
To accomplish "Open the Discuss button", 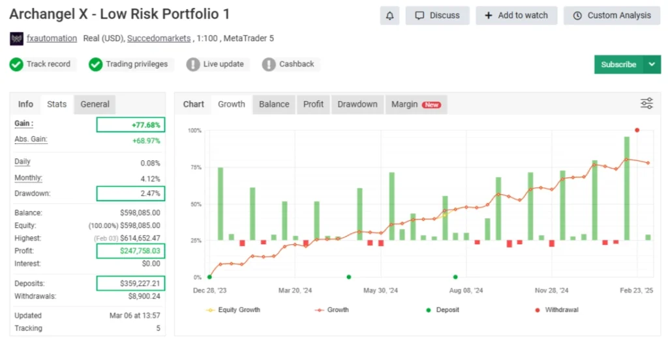I will tap(437, 16).
